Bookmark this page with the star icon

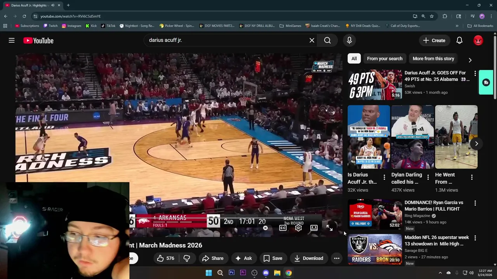click(x=431, y=16)
